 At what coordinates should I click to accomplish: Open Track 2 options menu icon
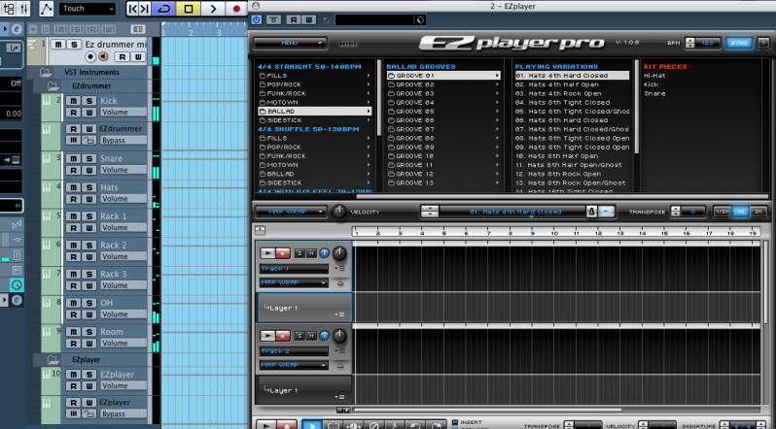339,351
